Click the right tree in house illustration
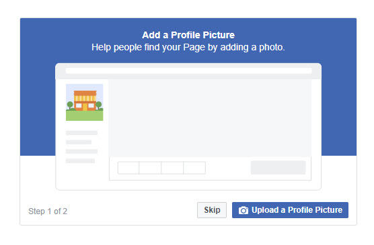Viewport: 374px width, 245px height. (99, 105)
